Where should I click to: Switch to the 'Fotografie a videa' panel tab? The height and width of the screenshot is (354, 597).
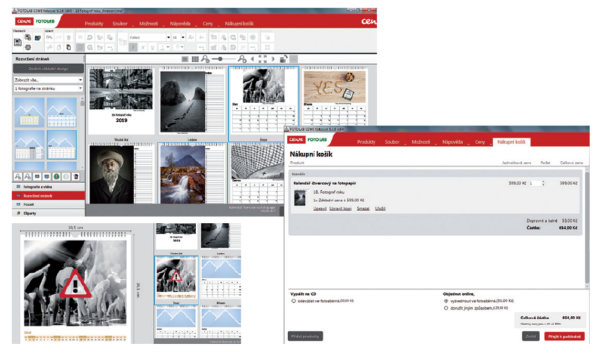48,187
